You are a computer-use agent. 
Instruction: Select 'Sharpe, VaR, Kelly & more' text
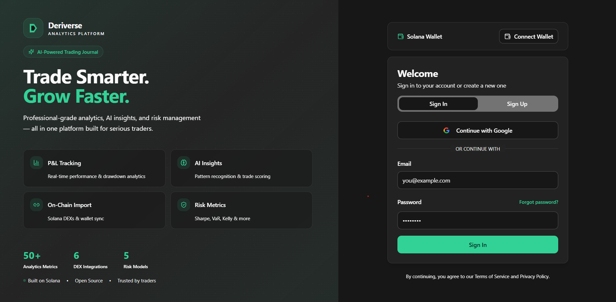point(222,219)
